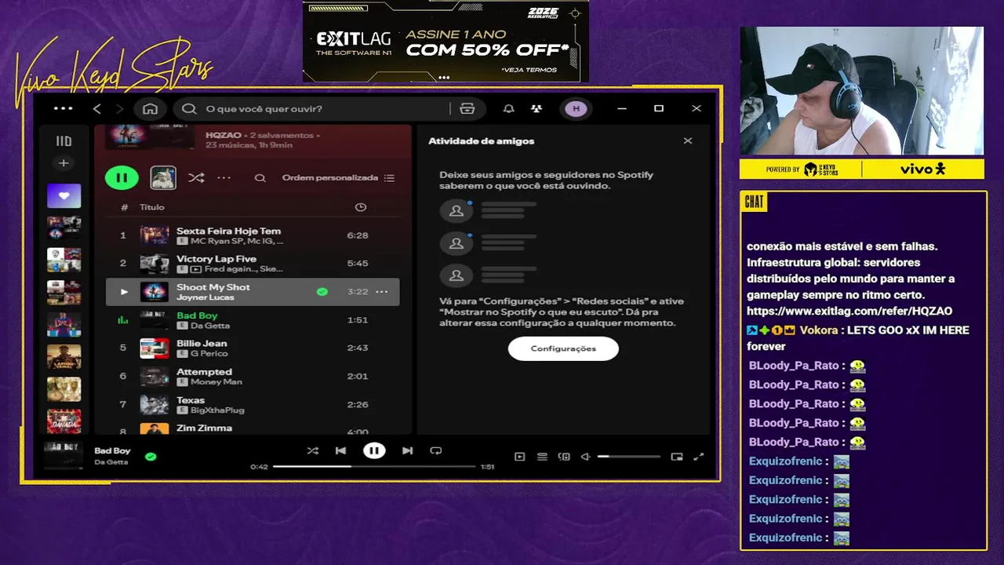Open 'Da Getta' artist in now playing bar
This screenshot has height=565, width=1004.
(111, 462)
